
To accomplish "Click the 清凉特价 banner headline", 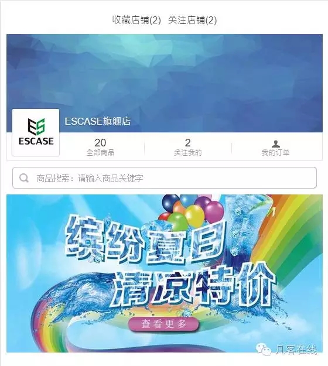I will (x=194, y=286).
